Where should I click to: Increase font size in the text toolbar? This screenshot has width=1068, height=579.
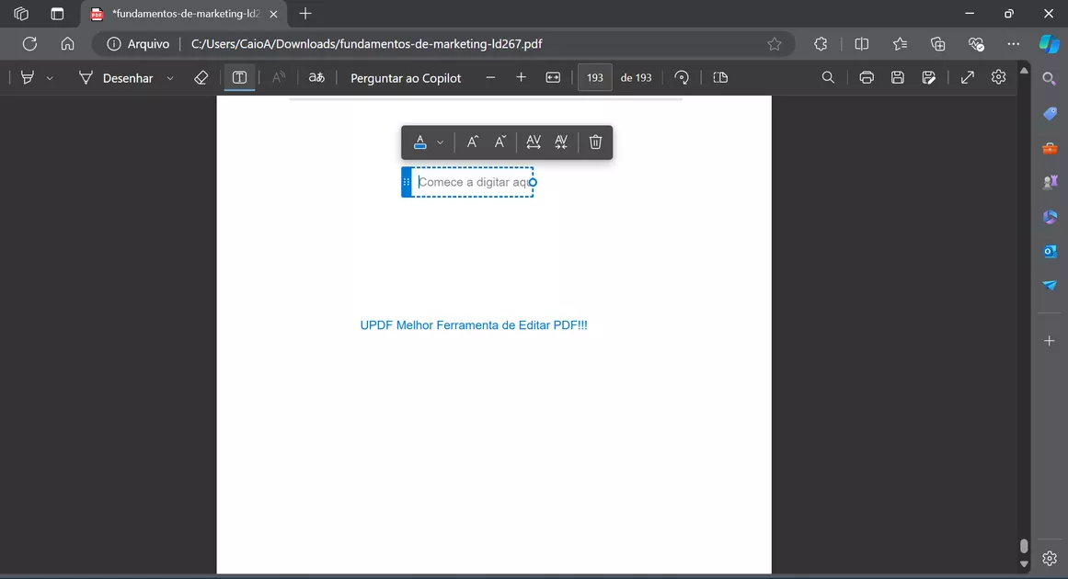[472, 142]
